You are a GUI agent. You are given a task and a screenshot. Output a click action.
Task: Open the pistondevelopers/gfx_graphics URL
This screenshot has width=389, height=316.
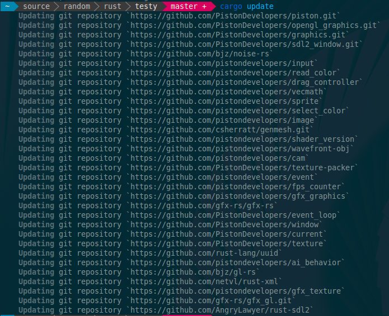click(238, 196)
